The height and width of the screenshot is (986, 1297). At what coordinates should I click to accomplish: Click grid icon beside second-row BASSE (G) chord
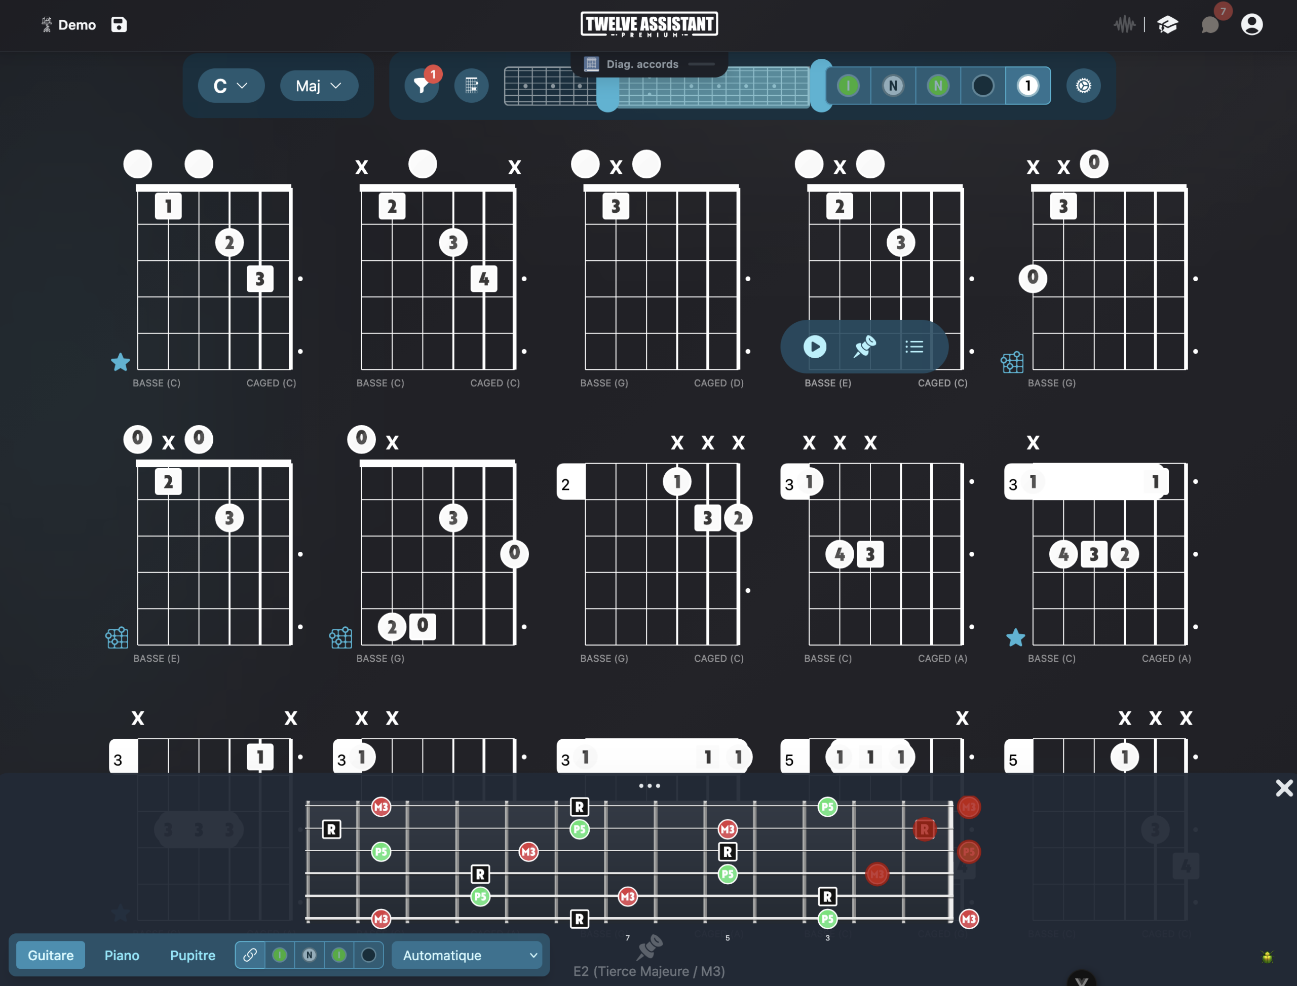tap(340, 637)
